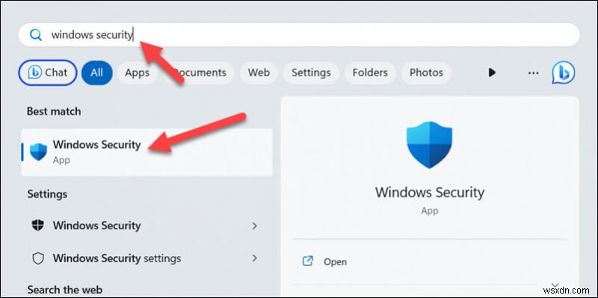
Task: Switch to the Web filter
Action: click(259, 72)
